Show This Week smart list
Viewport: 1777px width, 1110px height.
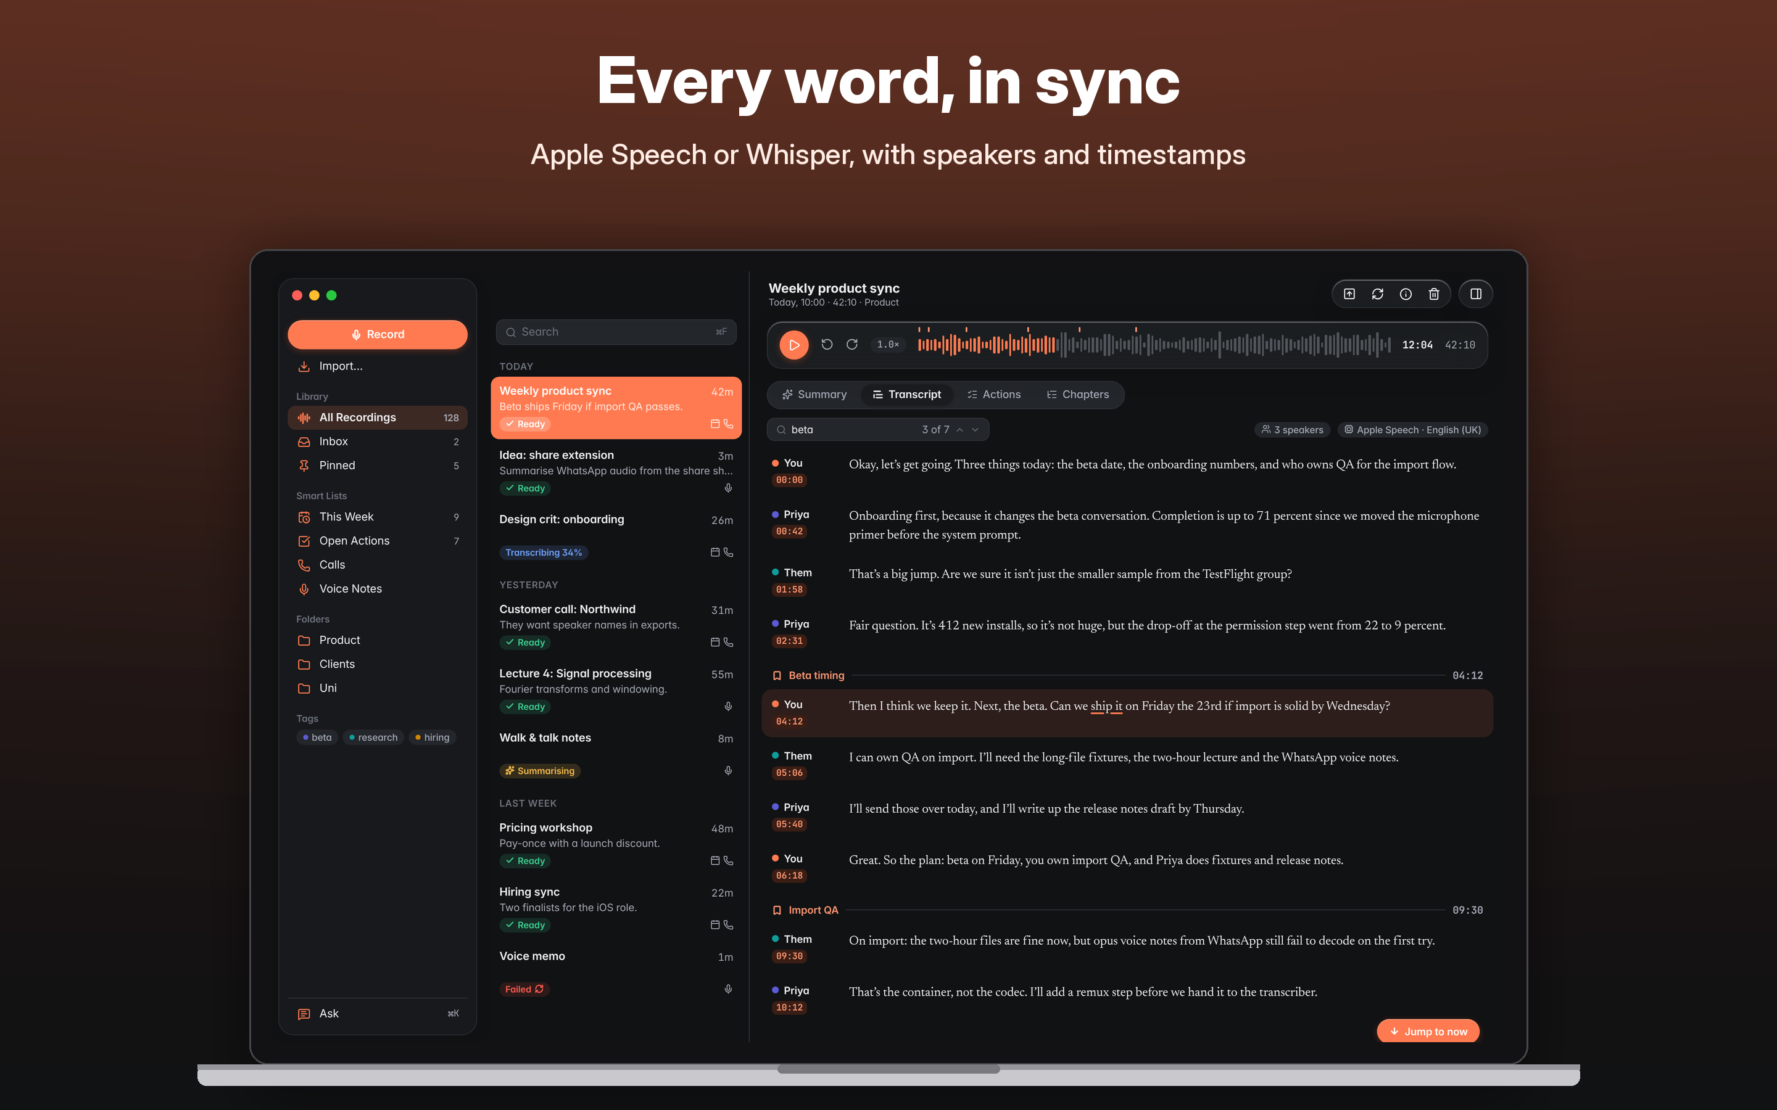click(378, 517)
